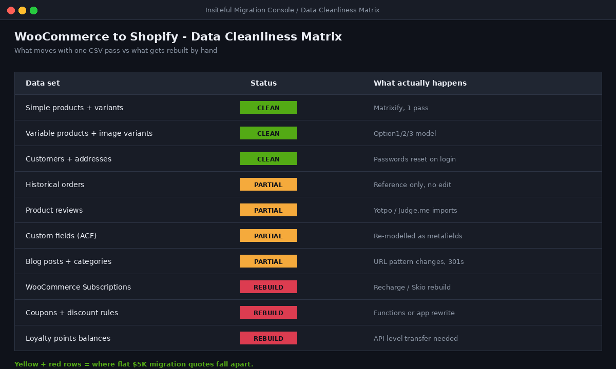Click the yellow minimize window button
Viewport: 616px width, 369px height.
22,10
